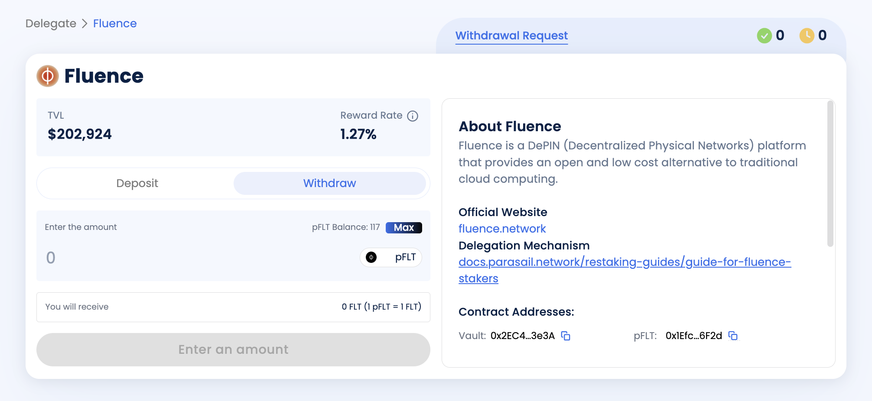Copy the pFLT contract address

(733, 336)
